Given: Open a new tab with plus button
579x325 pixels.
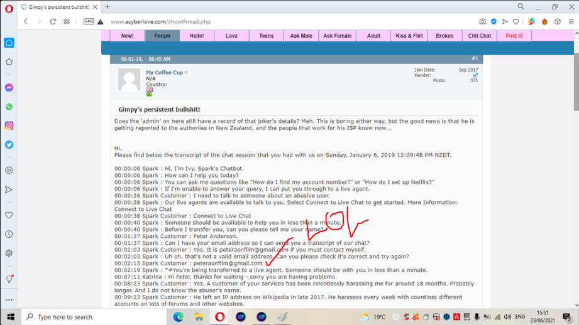Looking at the screenshot, I should pyautogui.click(x=107, y=7).
